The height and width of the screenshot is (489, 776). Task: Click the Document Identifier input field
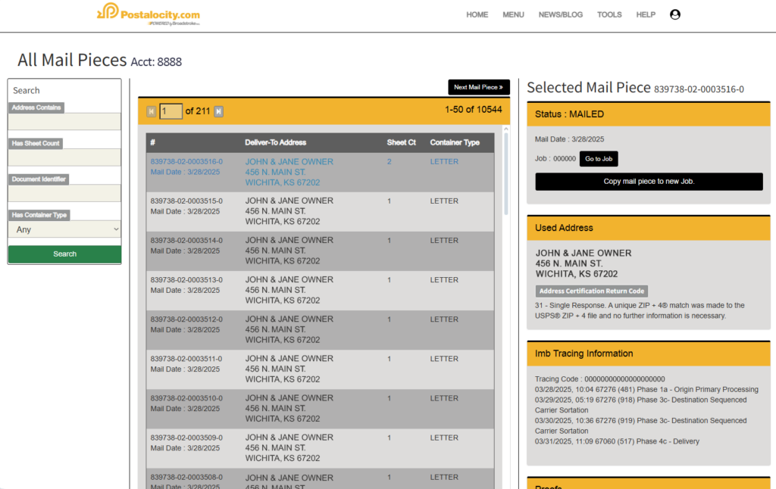pos(64,193)
